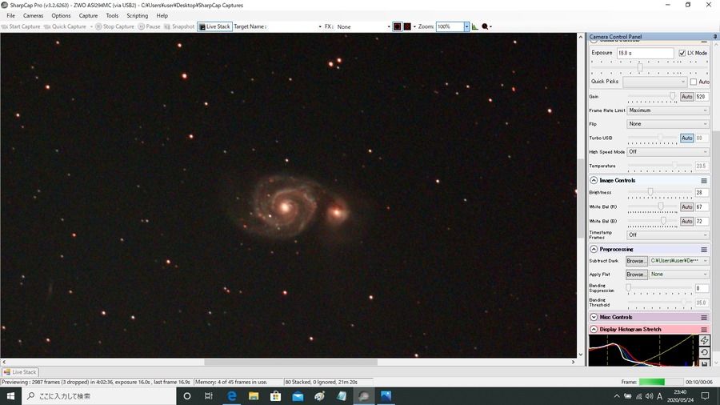720x405 pixels.
Task: Open the Display Histogram Stretch menu icon
Action: tap(704, 329)
